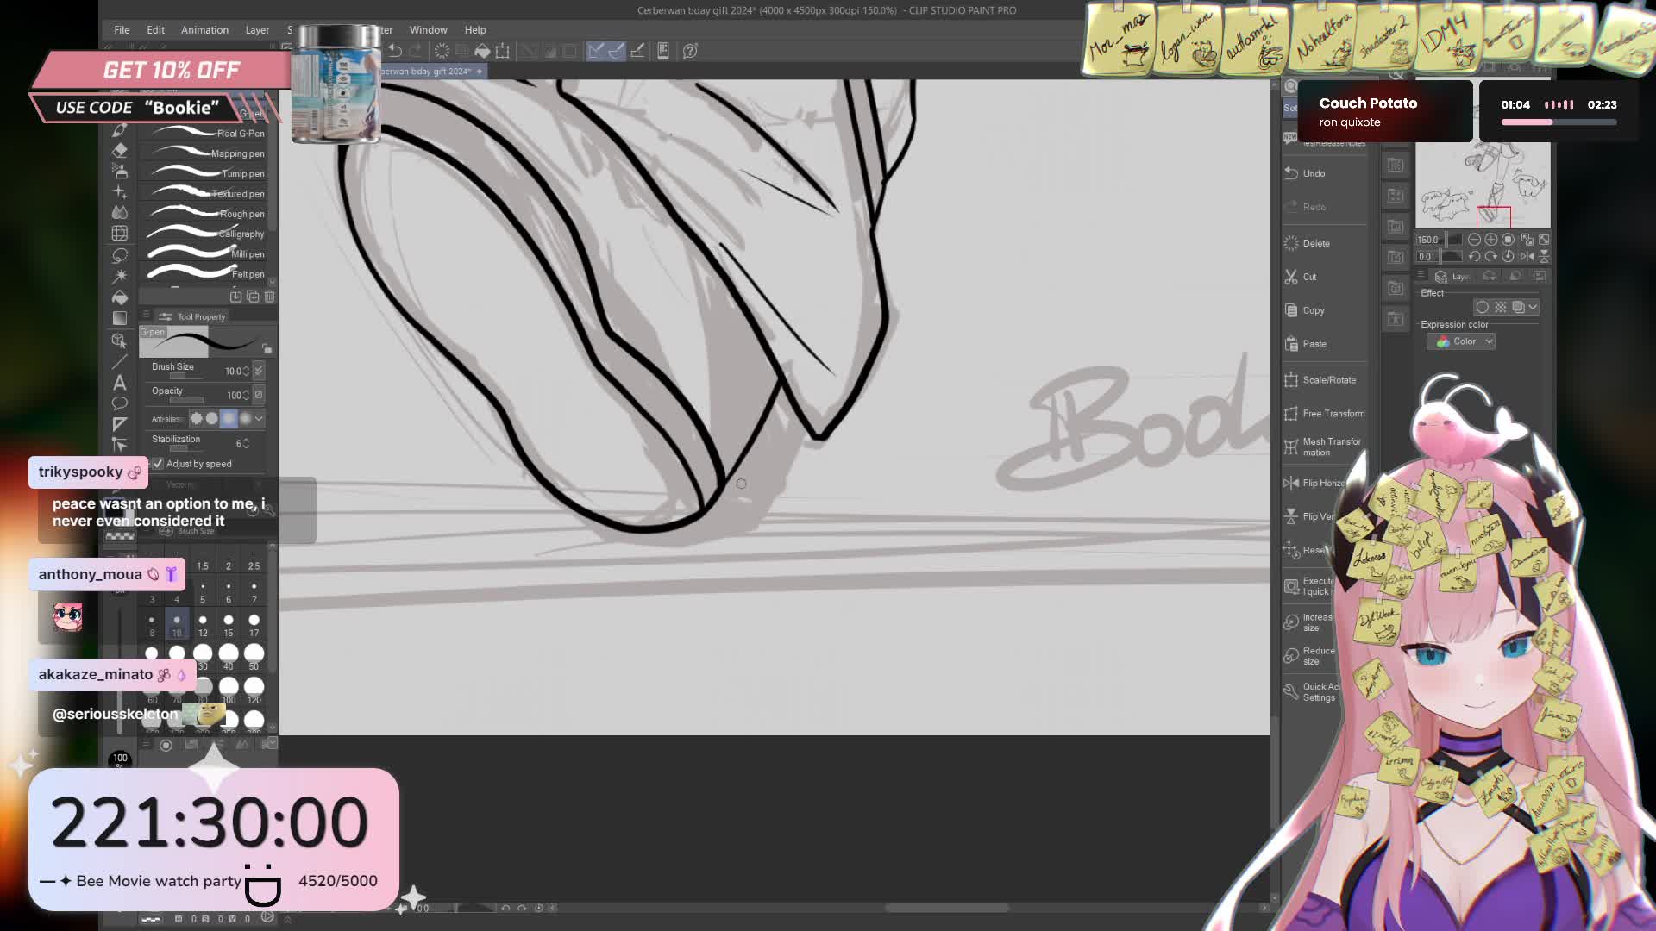The height and width of the screenshot is (931, 1656).
Task: Adjust the Opacity slider
Action: [186, 400]
